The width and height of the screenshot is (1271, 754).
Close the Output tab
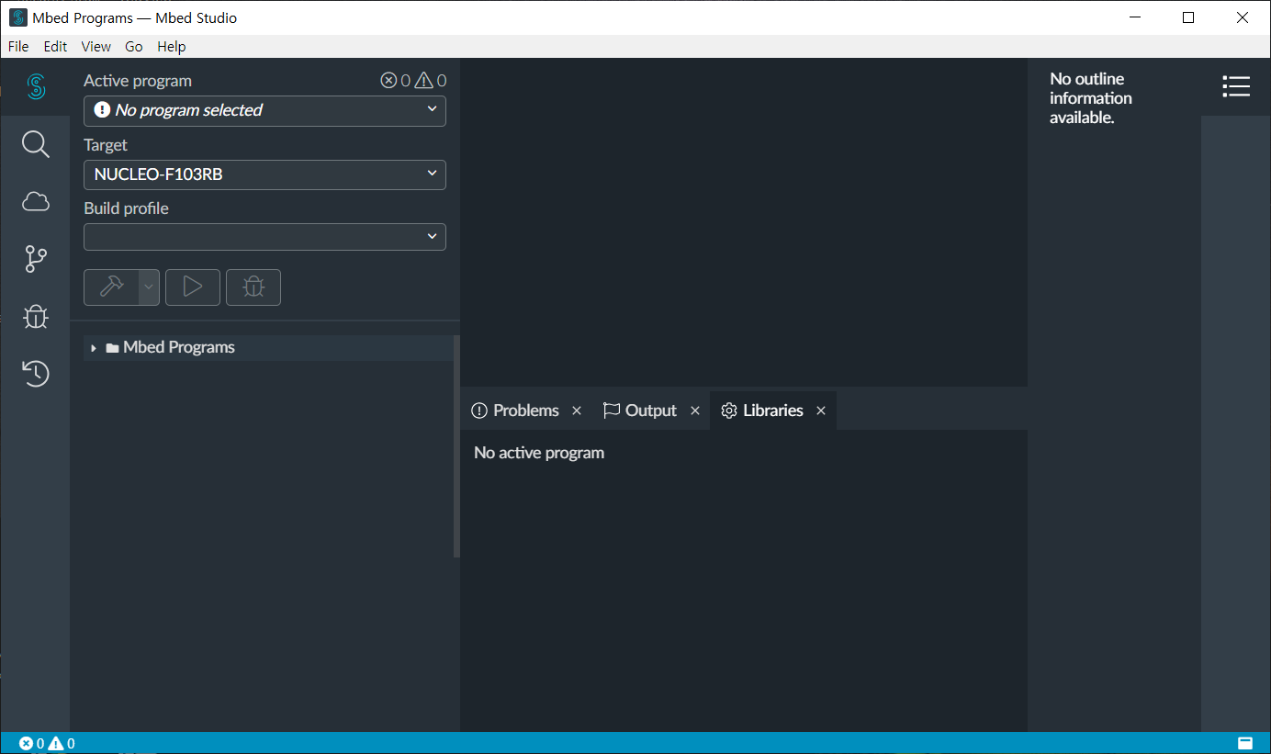coord(695,411)
